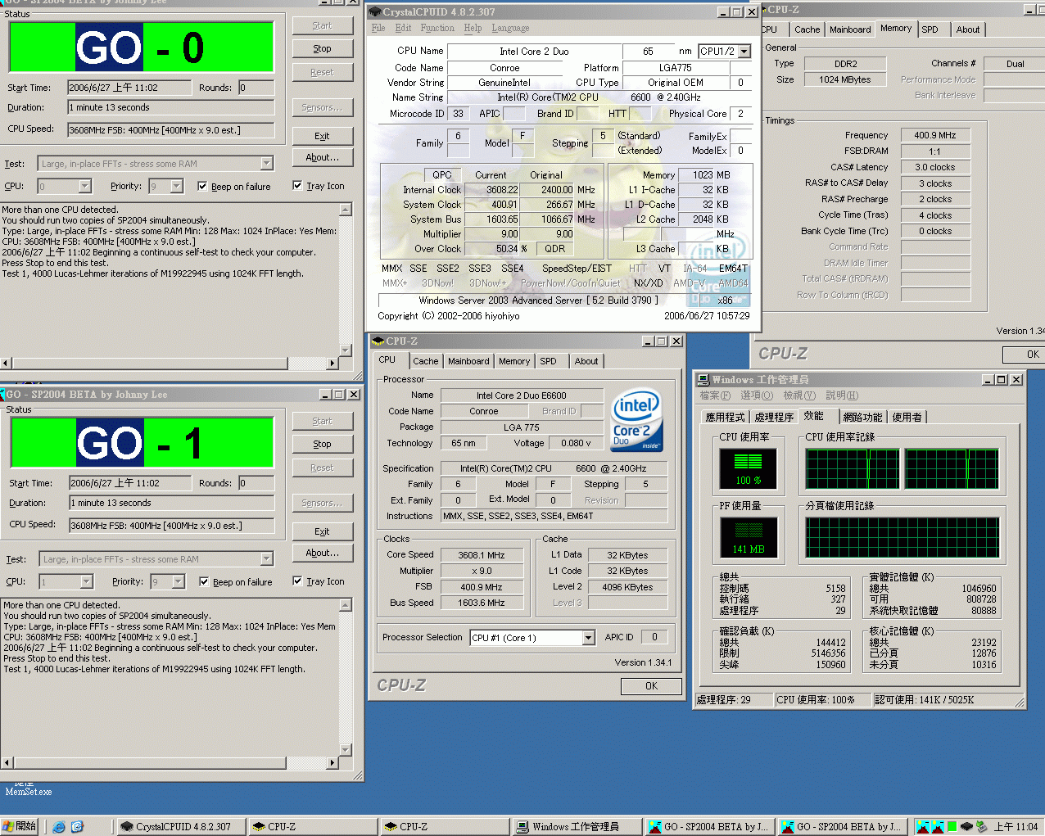The image size is (1045, 836).
Task: Stop the stress test in the GO - 0 window
Action: (322, 48)
